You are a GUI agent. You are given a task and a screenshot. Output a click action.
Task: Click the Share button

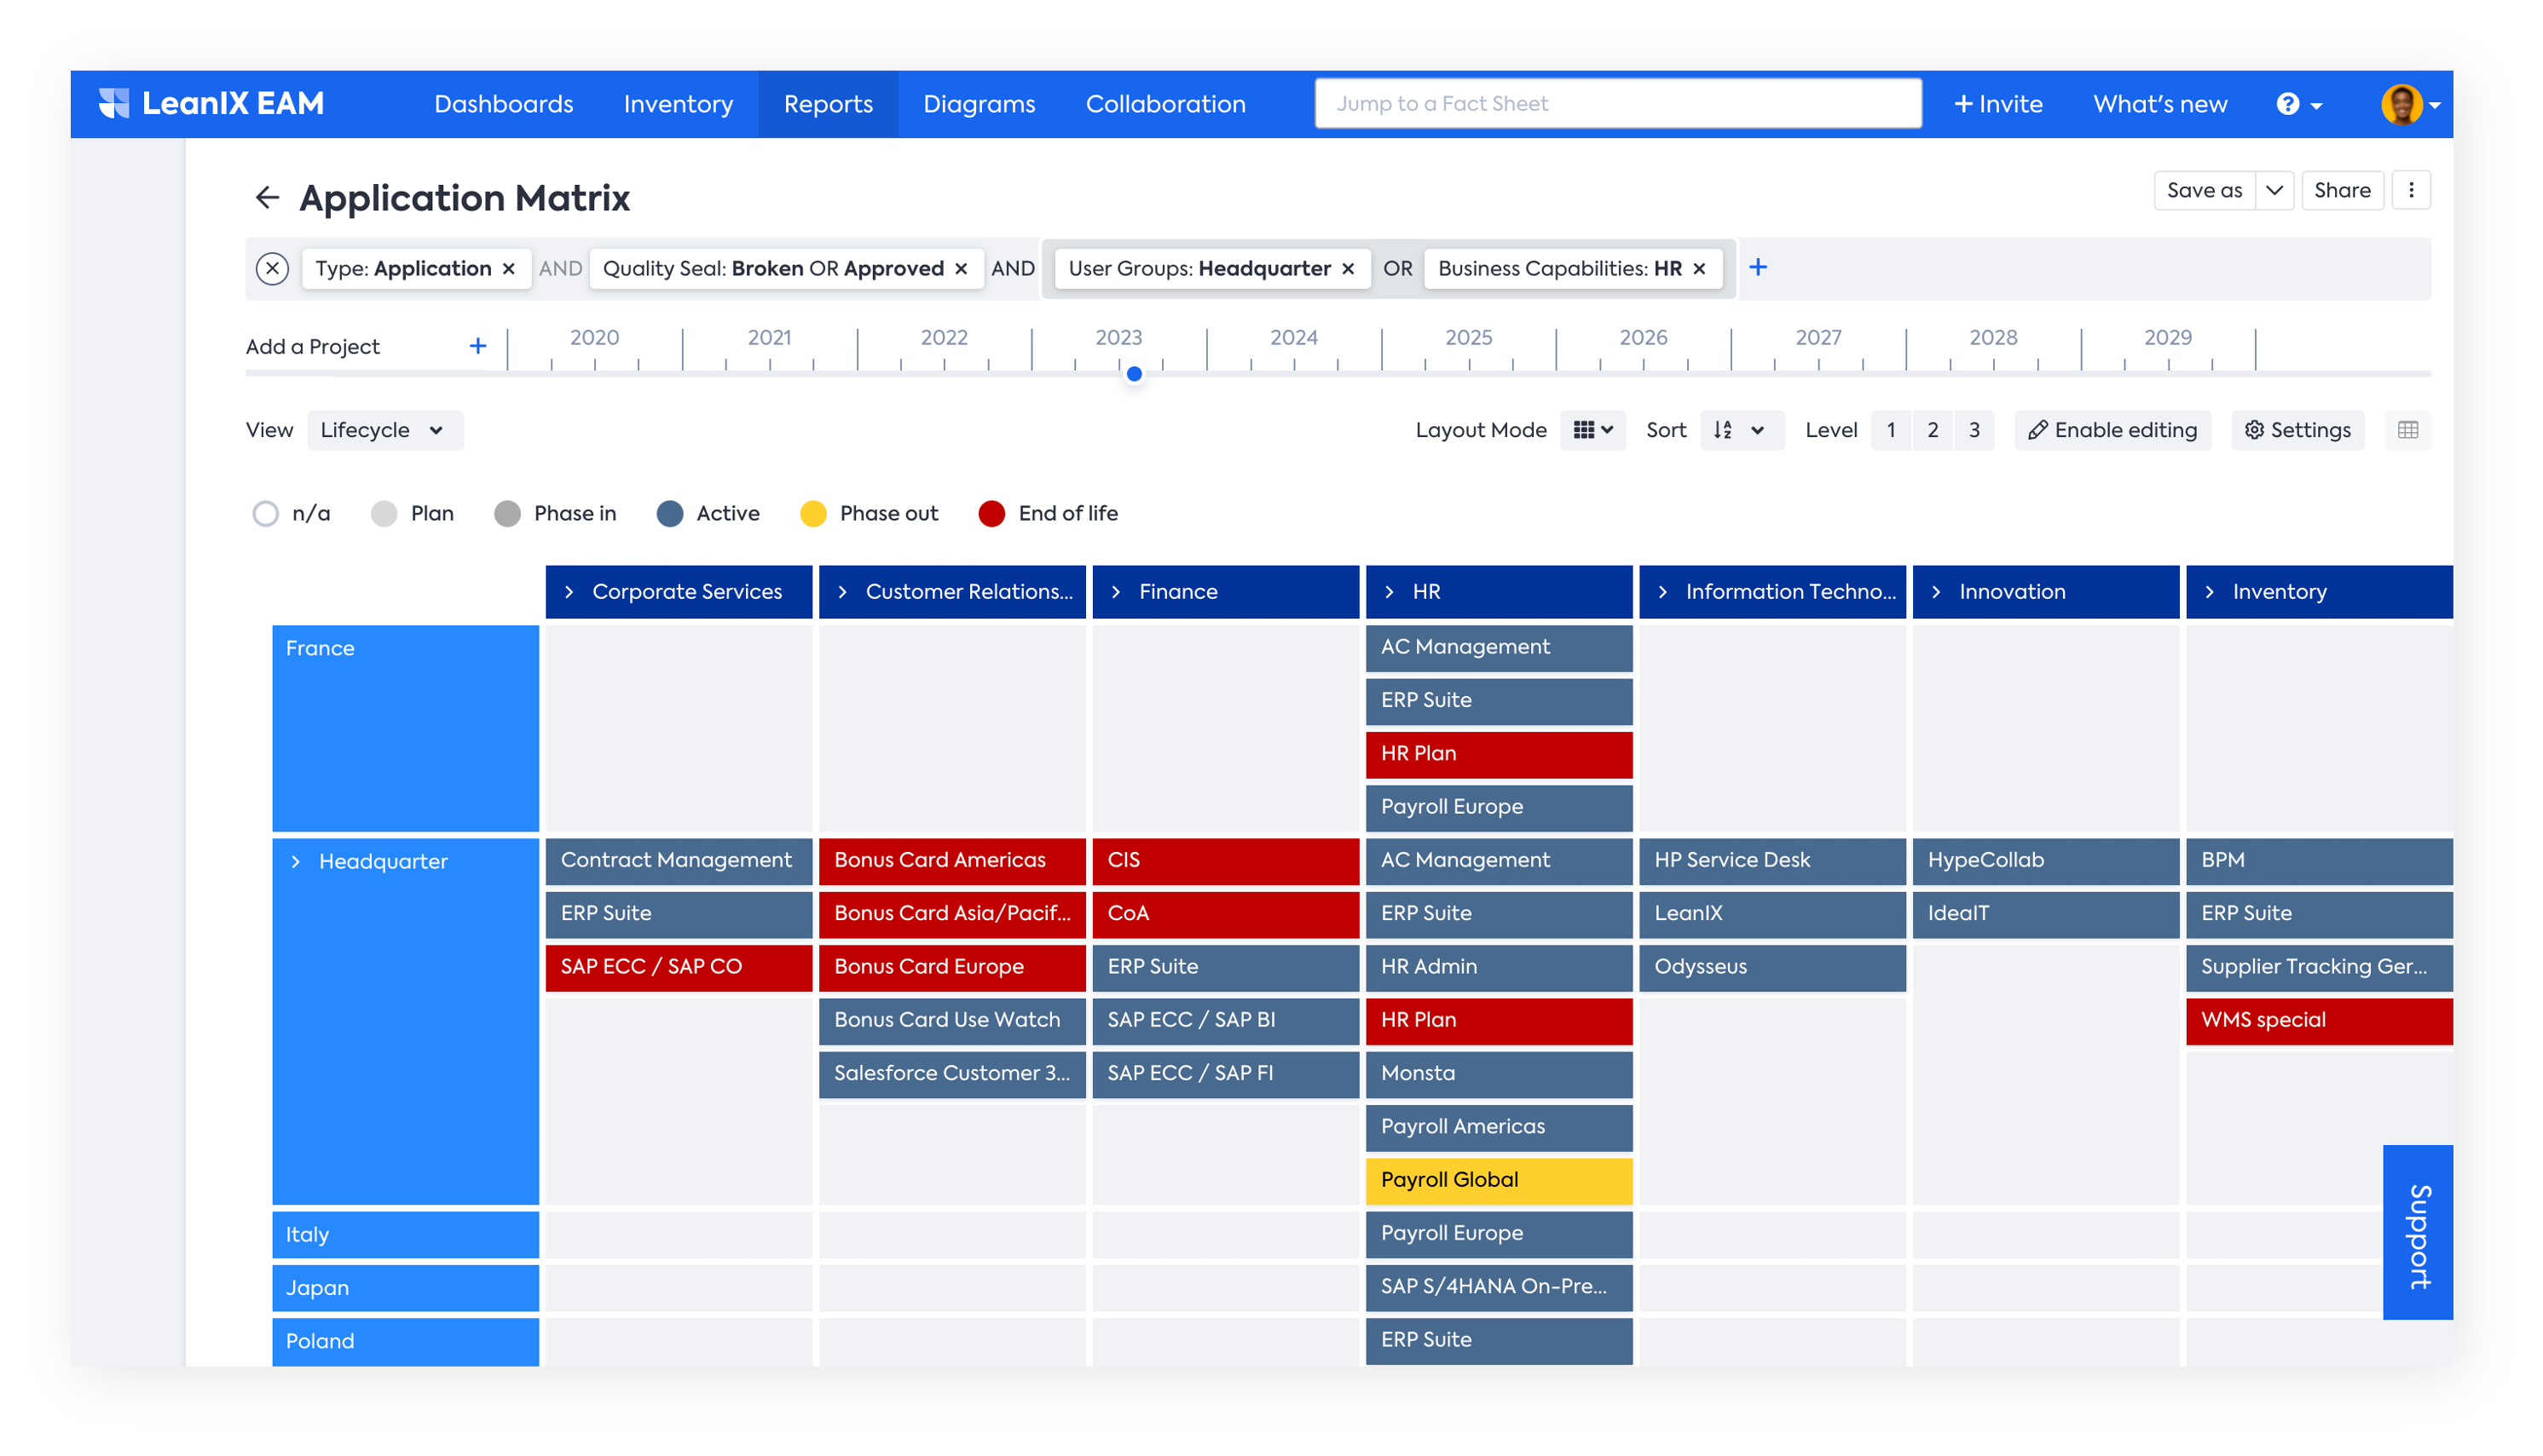[2341, 190]
